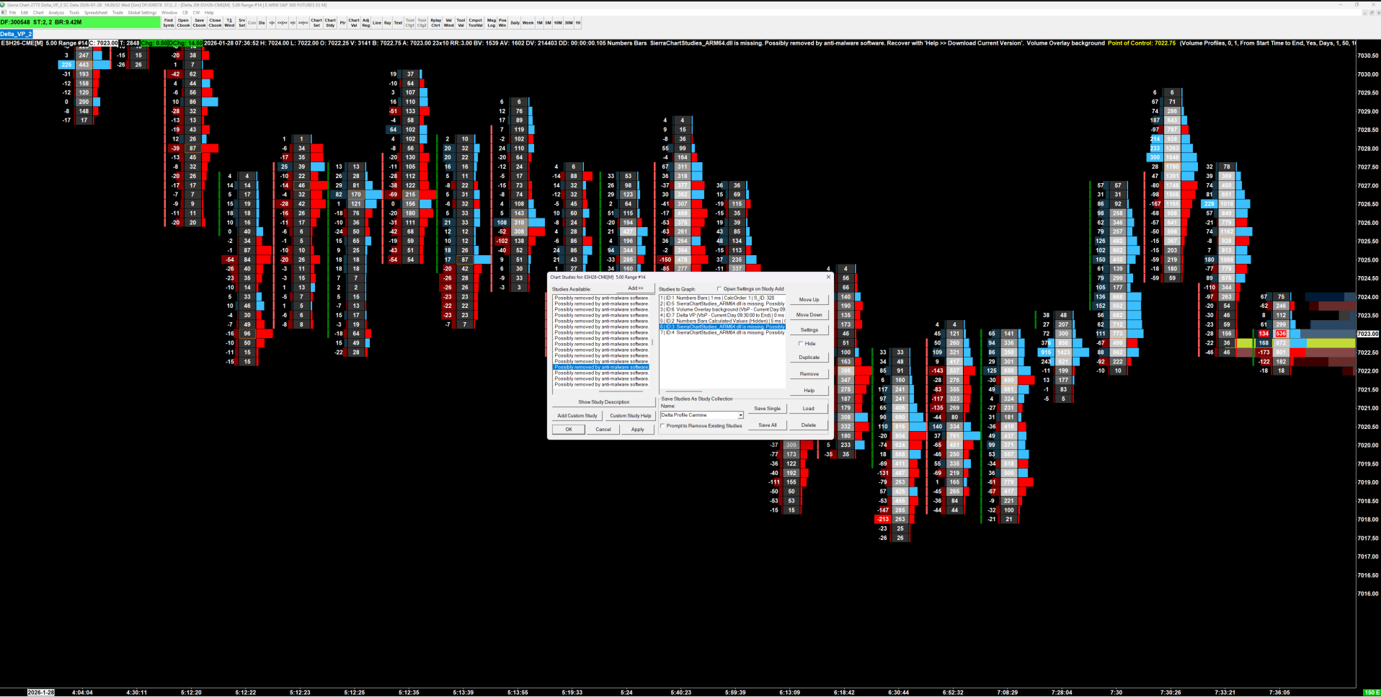Select the Ptr pointer tool
The image size is (1381, 697).
(x=342, y=22)
